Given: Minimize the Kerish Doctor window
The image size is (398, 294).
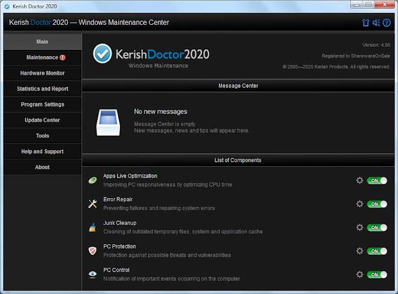Looking at the screenshot, I should pos(356,4).
